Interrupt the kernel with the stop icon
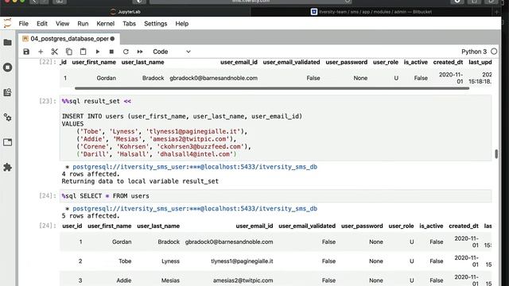The image size is (509, 286). click(111, 52)
